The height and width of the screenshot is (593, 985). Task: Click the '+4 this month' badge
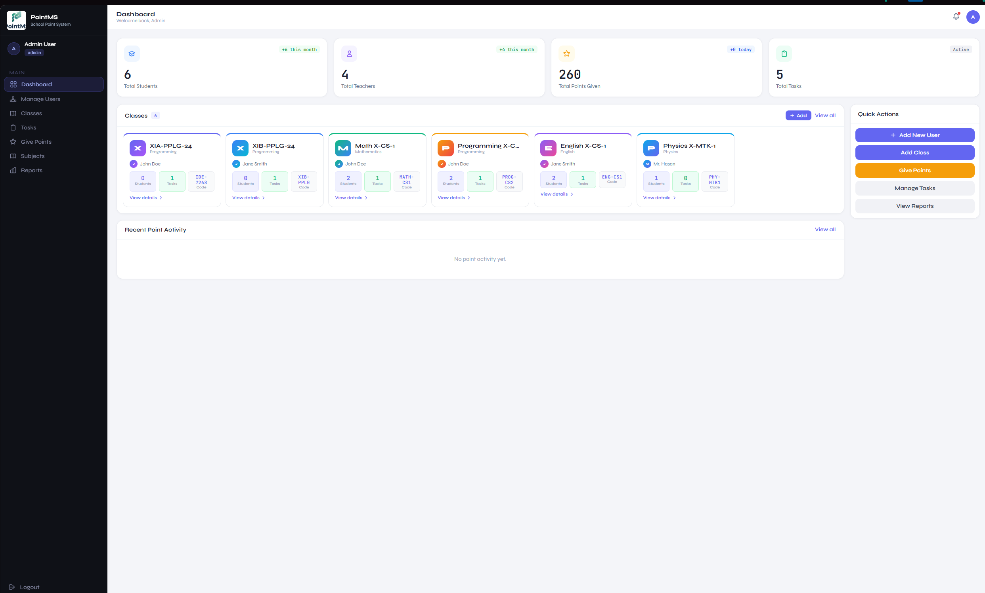click(x=516, y=49)
